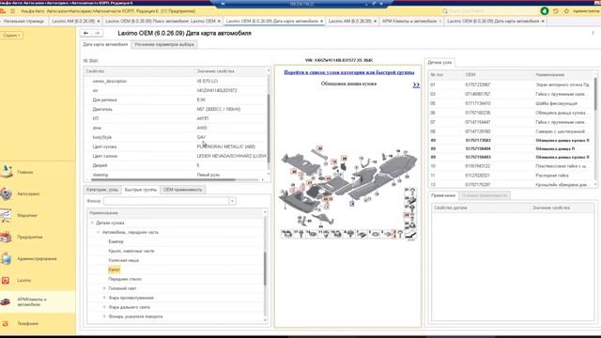Select the Быстрые группы tab
601x338 pixels.
tap(140, 190)
